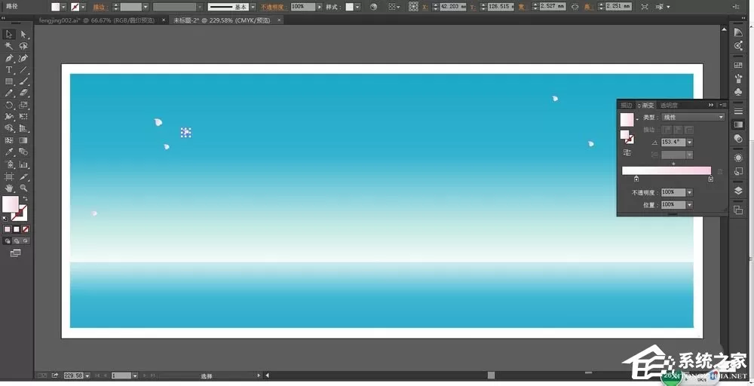Screen dimensions: 754x386
Task: Pick the Eyedropper tool
Action: coord(8,152)
